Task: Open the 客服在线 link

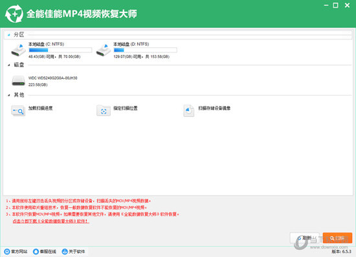Action: (x=48, y=251)
